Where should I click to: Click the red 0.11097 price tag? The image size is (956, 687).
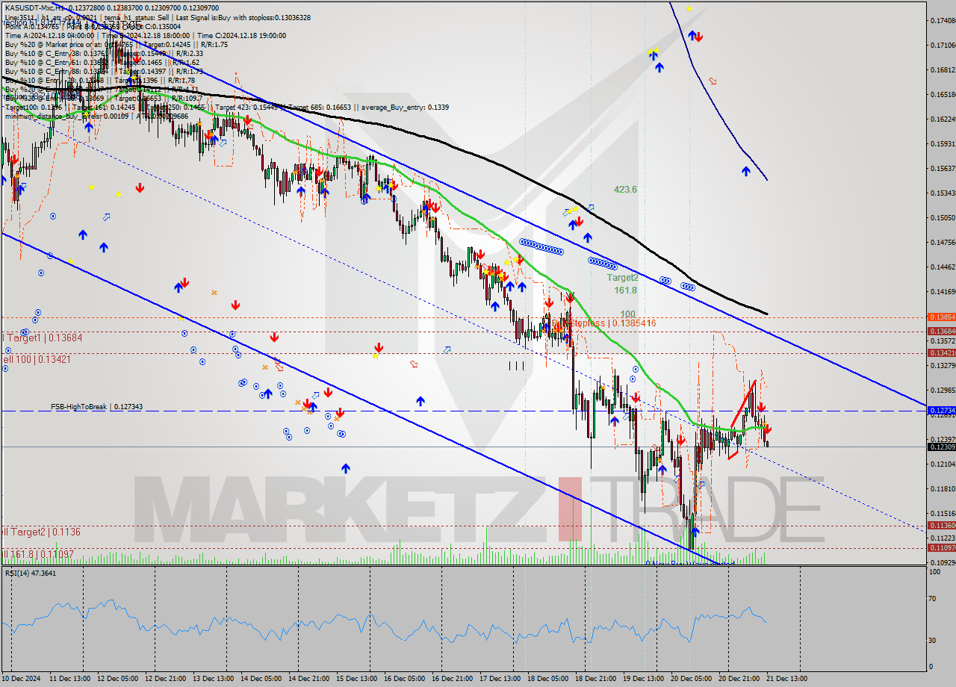[x=941, y=547]
